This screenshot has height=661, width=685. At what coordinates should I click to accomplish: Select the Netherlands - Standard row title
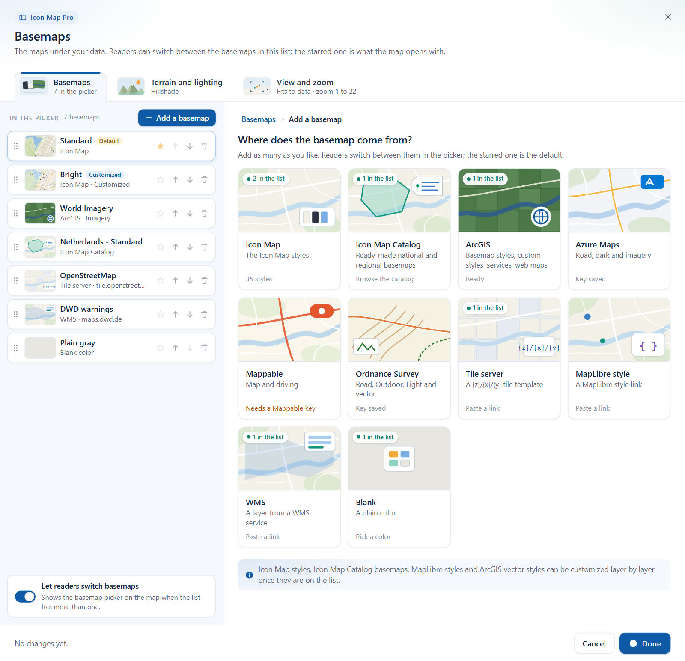tap(101, 242)
